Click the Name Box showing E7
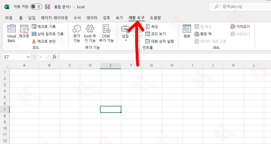The height and width of the screenshot is (144, 271). tap(14, 57)
